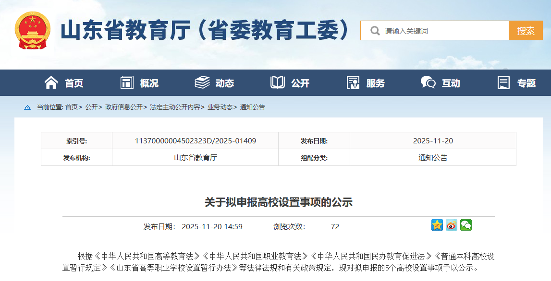
Task: Click the house icon beside 首页 in navigation
Action: tap(51, 82)
